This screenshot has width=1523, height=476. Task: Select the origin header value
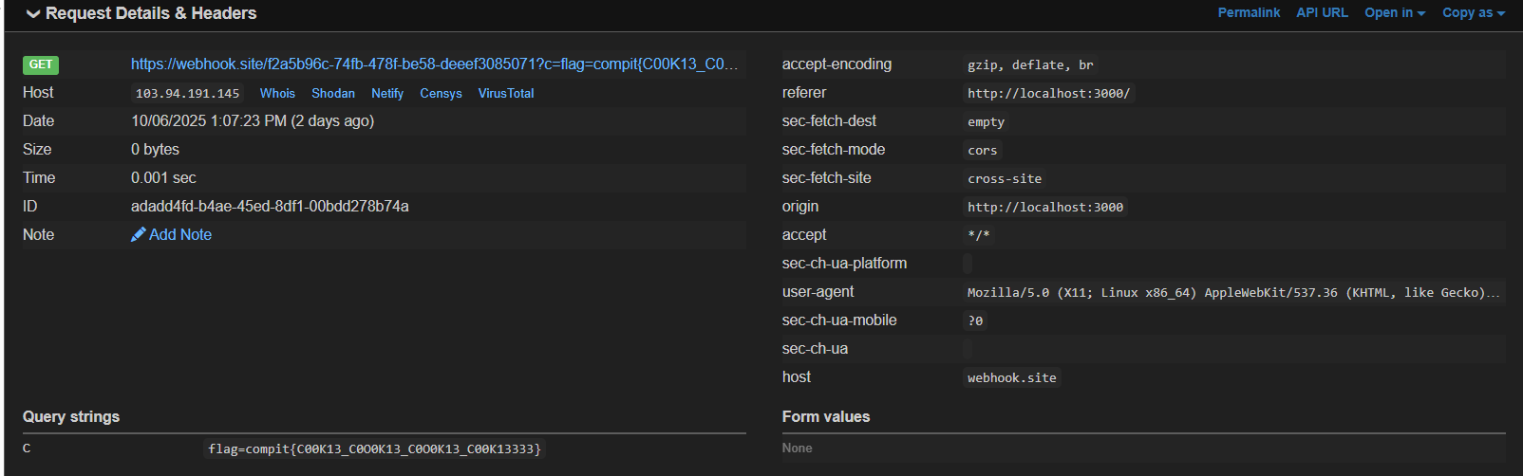click(1044, 207)
